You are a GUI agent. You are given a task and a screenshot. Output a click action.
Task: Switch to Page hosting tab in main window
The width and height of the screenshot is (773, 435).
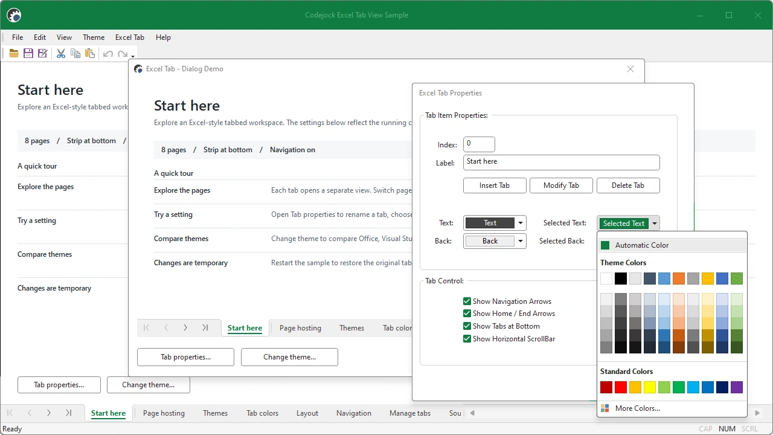coord(164,413)
